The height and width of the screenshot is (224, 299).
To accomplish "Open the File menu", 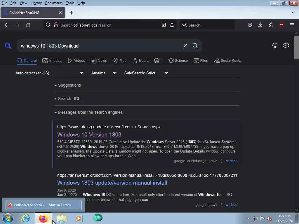I will click(4, 3).
